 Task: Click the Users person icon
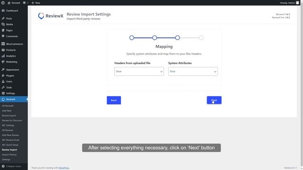point(3,81)
